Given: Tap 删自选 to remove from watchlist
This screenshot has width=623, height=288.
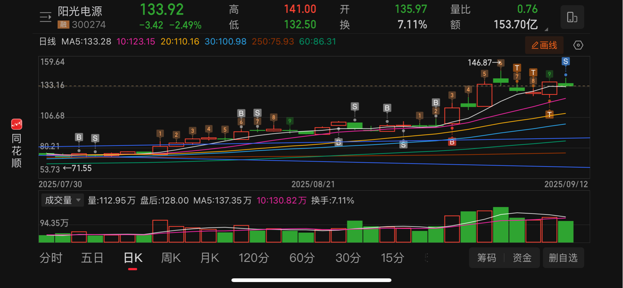Looking at the screenshot, I should pos(563,258).
